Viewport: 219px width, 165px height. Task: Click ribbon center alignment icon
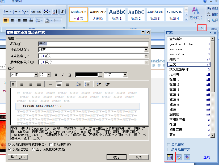point(12,20)
